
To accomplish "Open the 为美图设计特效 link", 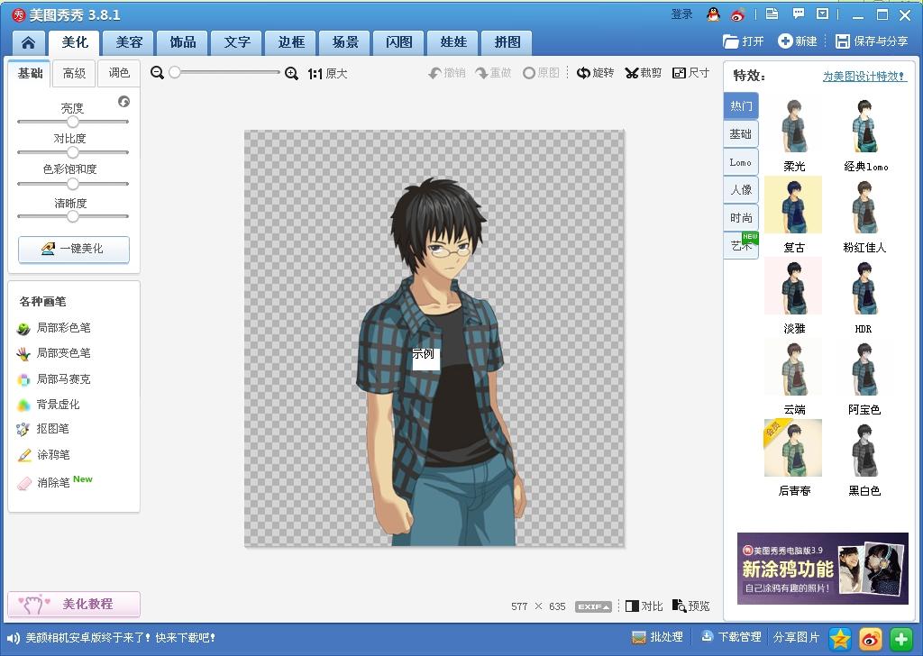I will (864, 77).
